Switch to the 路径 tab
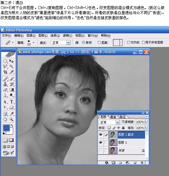The height and width of the screenshot is (176, 169). [122, 117]
